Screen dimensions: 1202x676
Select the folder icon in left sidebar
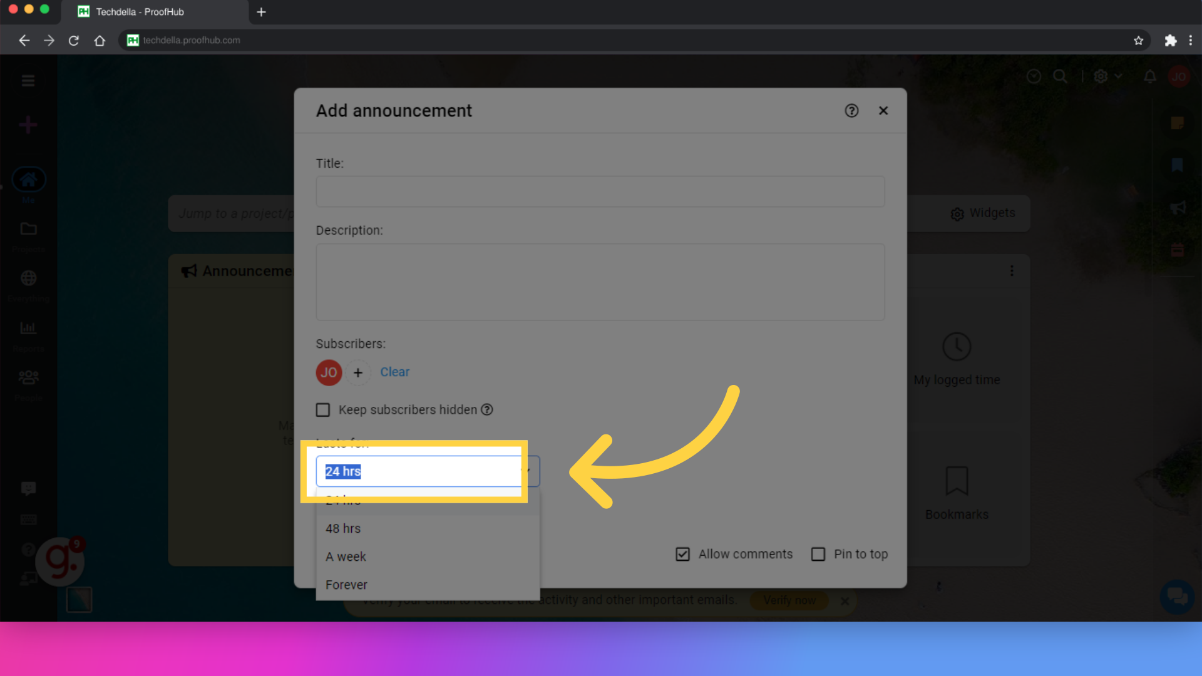coord(29,230)
